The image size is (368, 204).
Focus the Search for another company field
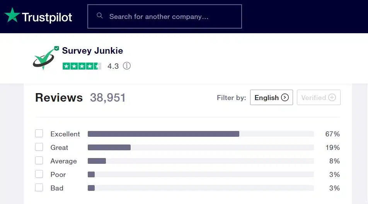point(170,17)
